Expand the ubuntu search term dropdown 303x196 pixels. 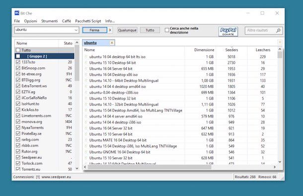coord(76,30)
